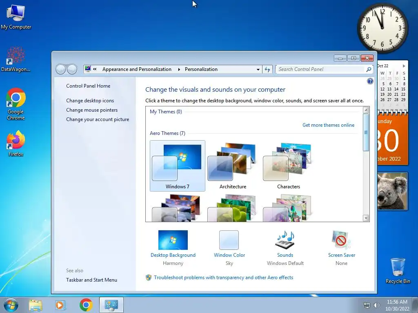Click the Window Color text link
The height and width of the screenshot is (313, 418).
(229, 255)
